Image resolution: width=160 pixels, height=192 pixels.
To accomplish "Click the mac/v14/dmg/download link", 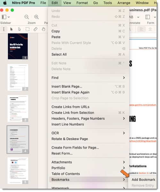I will click(x=143, y=141).
